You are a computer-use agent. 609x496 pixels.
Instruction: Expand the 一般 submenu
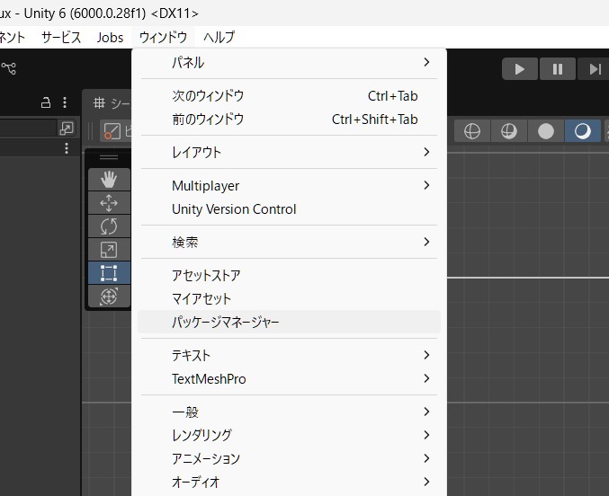click(289, 412)
